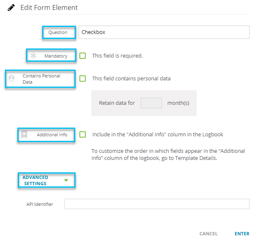Enable the 'This field is required' checkbox

click(83, 56)
